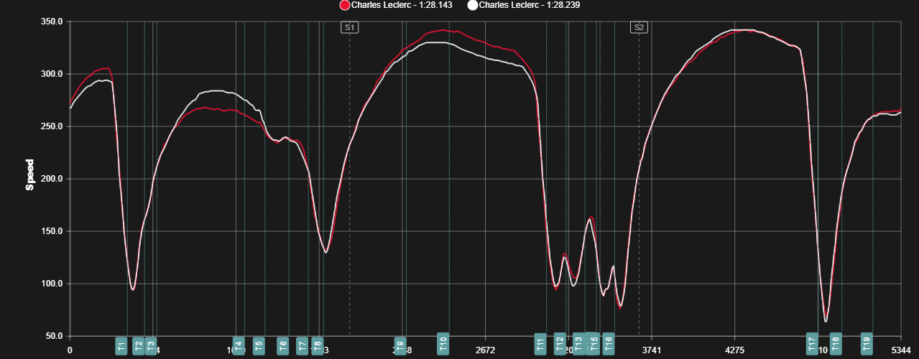Select the T11 turn marker
The width and height of the screenshot is (919, 359).
(x=540, y=343)
